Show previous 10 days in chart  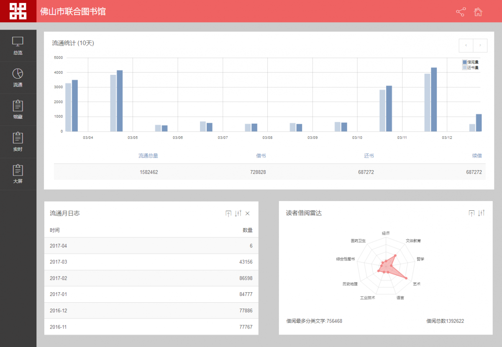[466, 45]
